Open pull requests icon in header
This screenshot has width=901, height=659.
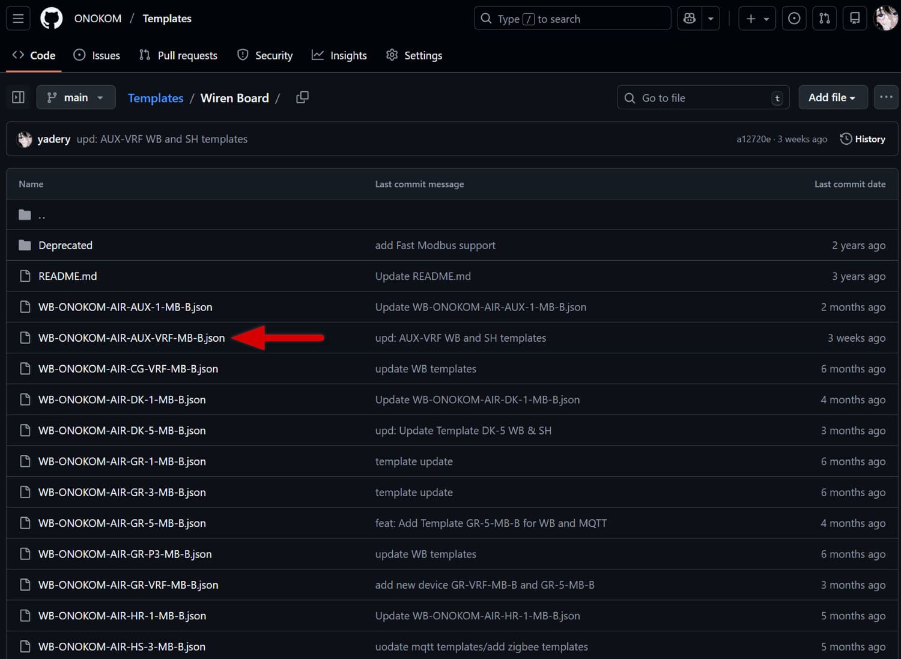point(825,19)
